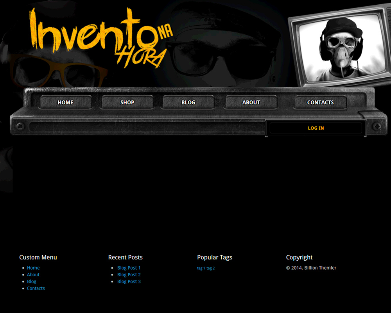Viewport: 391px width, 313px height.
Task: Open Blog Post 1 in Recent Posts
Action: click(129, 268)
